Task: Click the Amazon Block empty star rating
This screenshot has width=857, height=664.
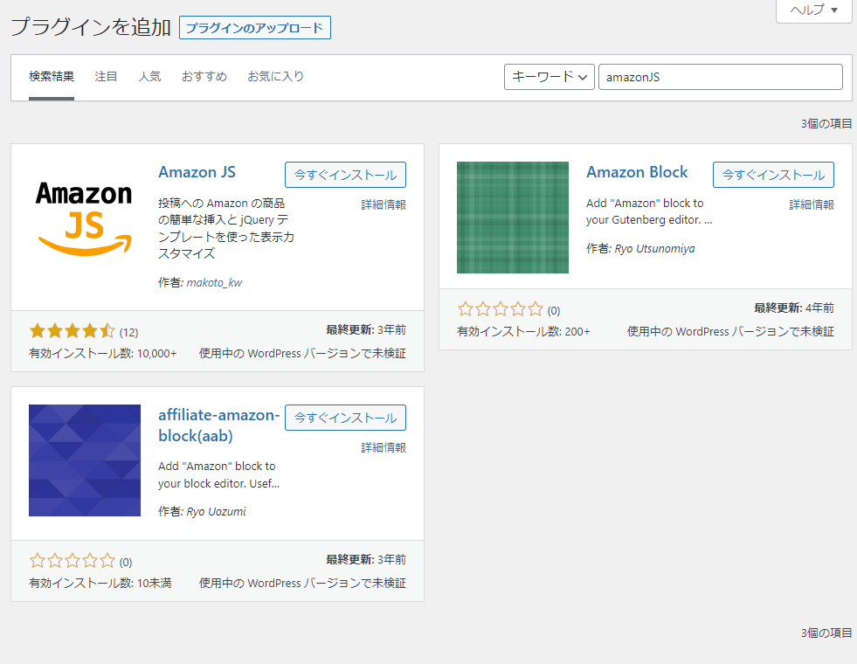Action: coord(500,309)
